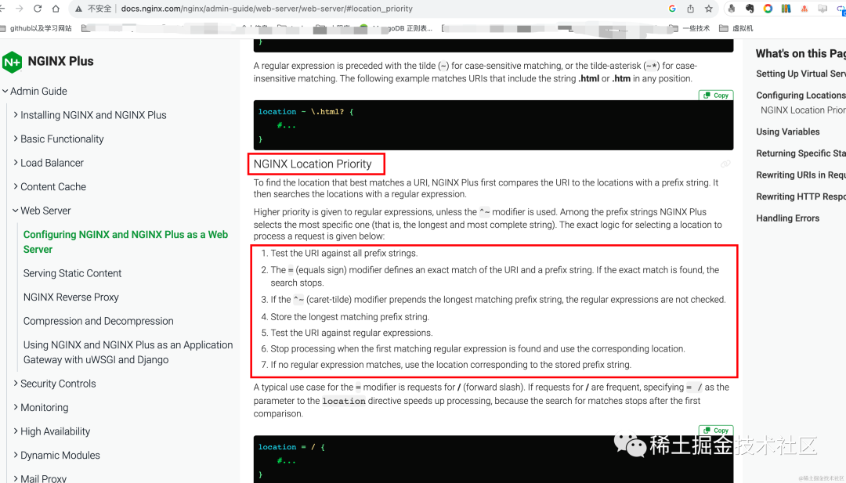This screenshot has width=846, height=483.
Task: Open the colored books extension icon
Action: click(x=786, y=9)
